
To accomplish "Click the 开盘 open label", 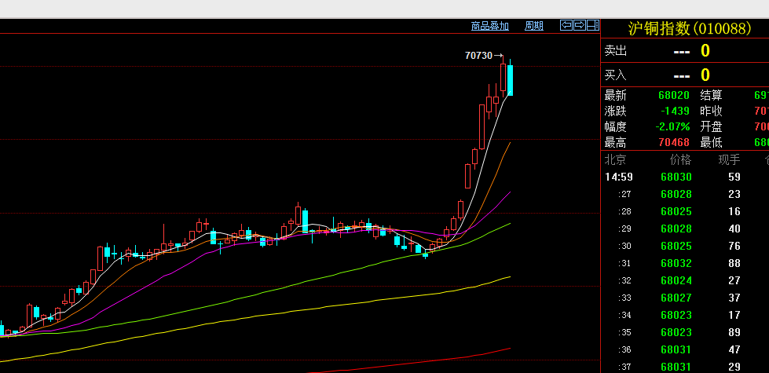I will click(711, 127).
